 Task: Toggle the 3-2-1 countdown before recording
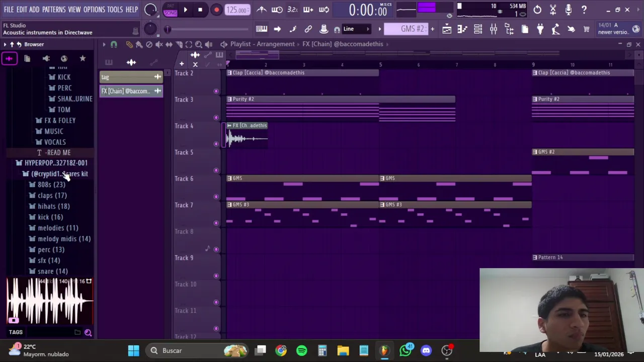point(292,10)
